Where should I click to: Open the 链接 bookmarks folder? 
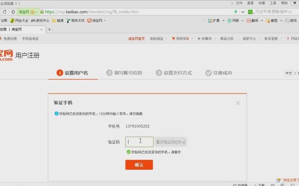58,20
